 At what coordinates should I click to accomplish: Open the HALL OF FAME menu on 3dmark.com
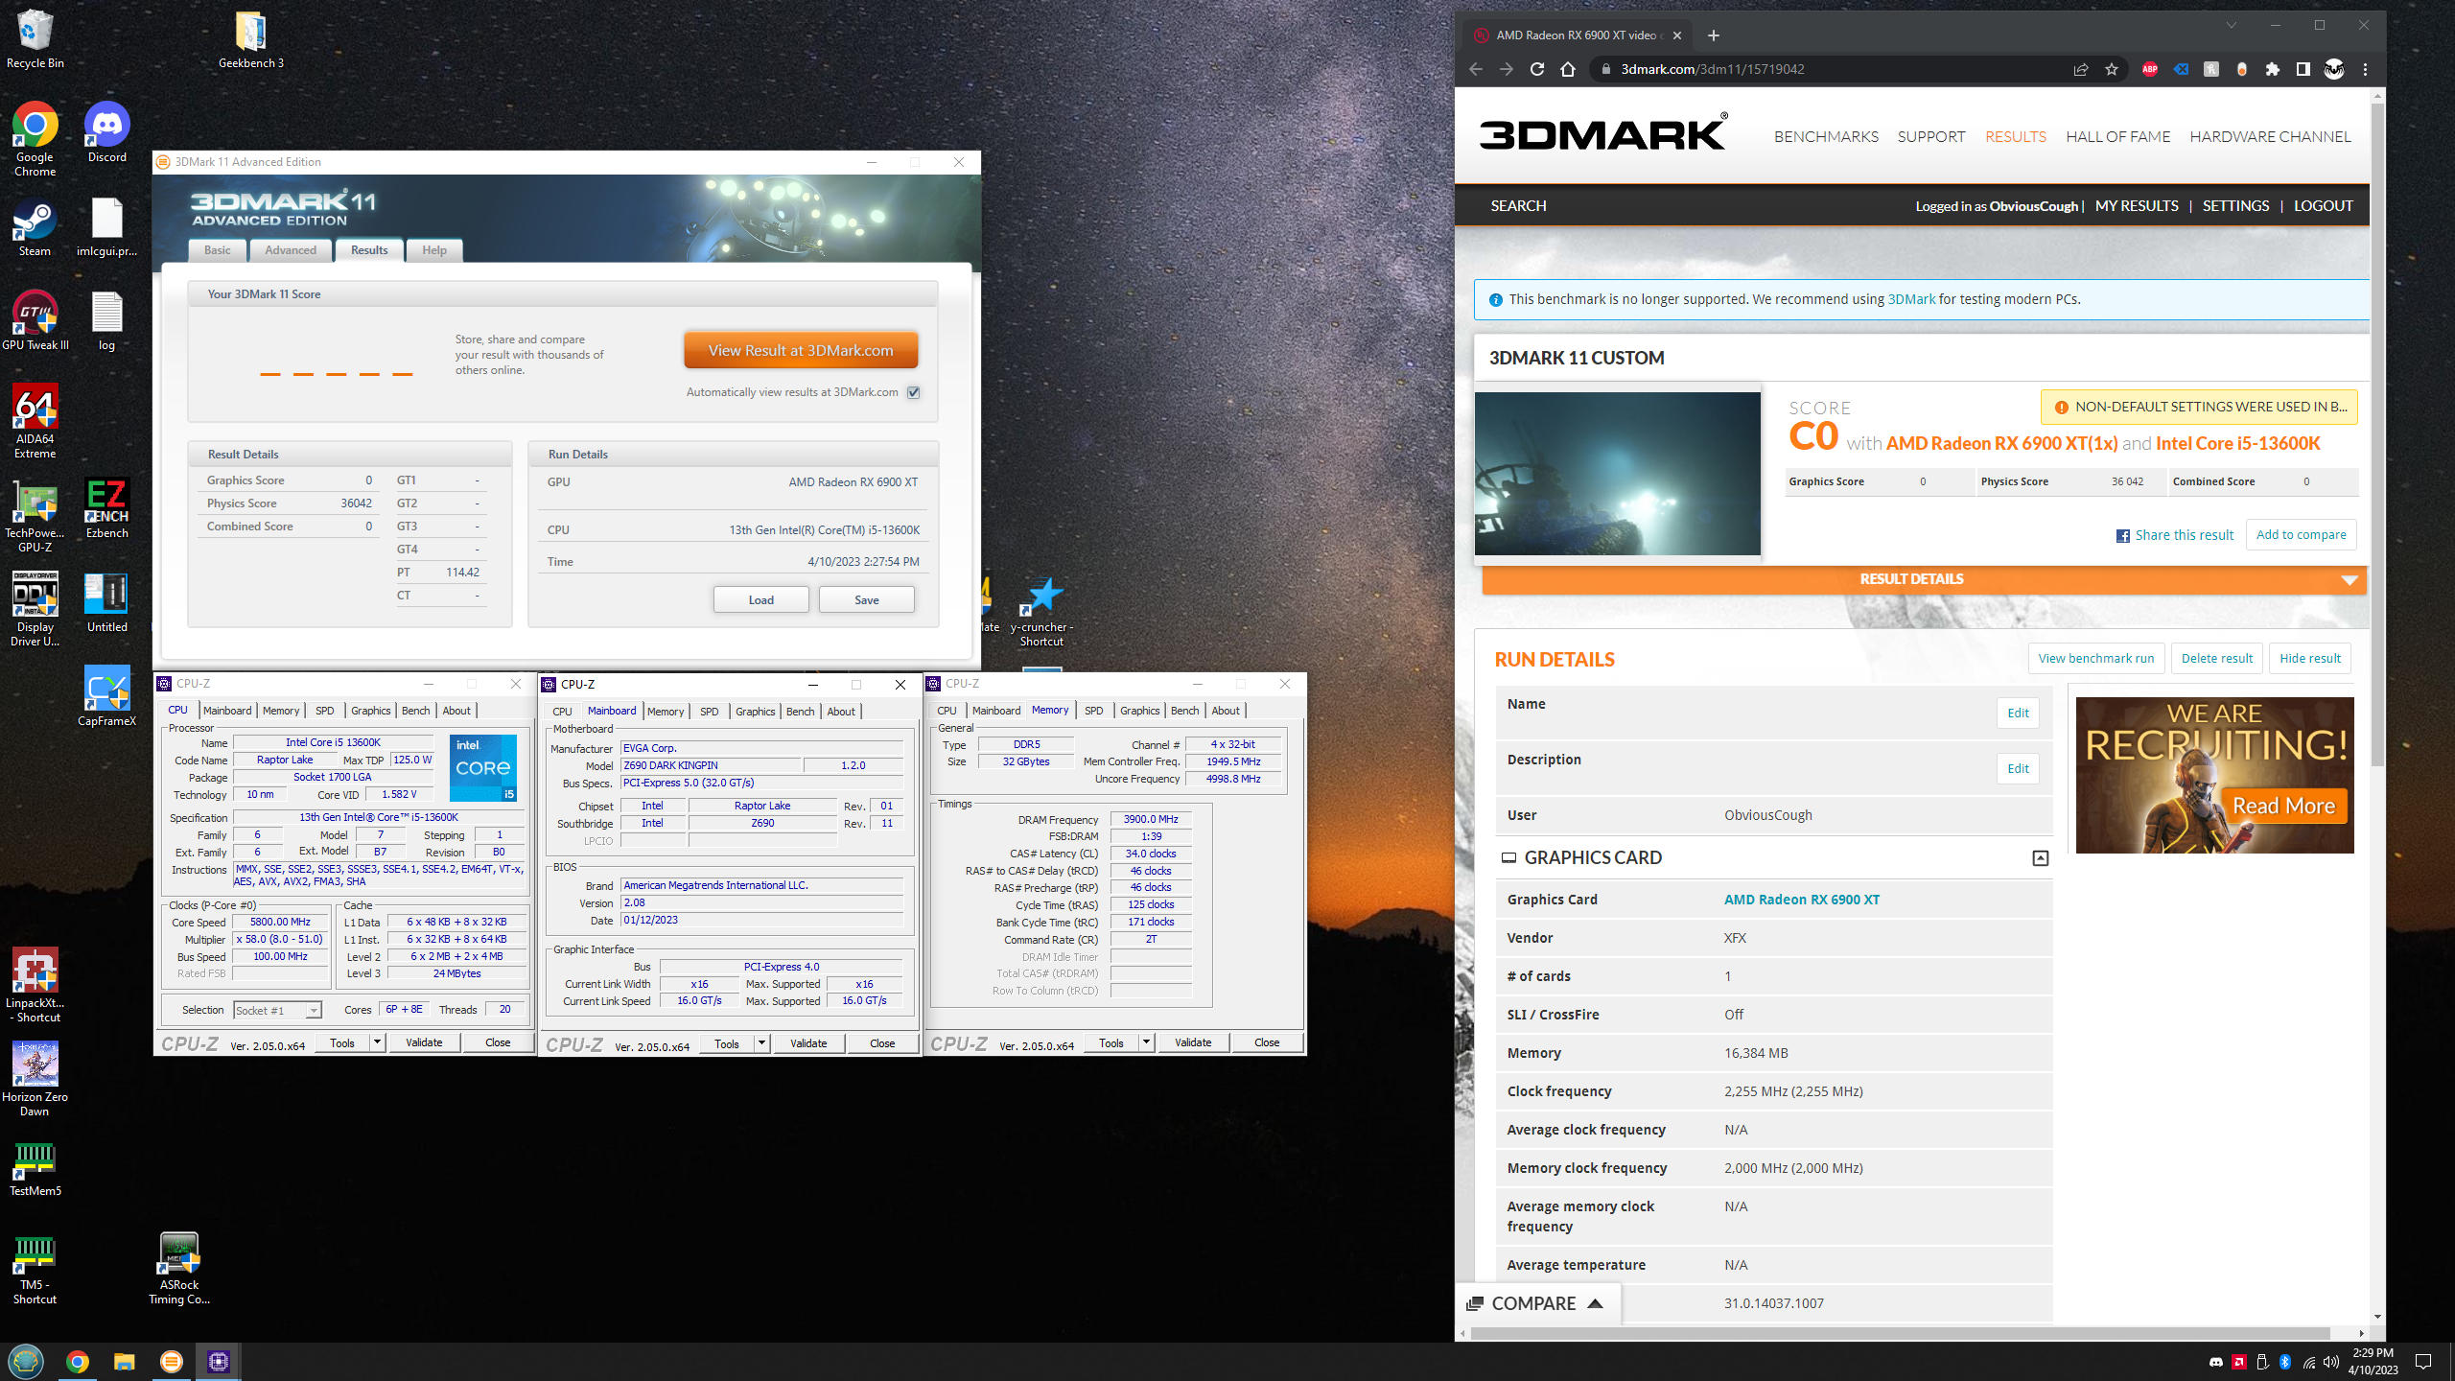2117,137
